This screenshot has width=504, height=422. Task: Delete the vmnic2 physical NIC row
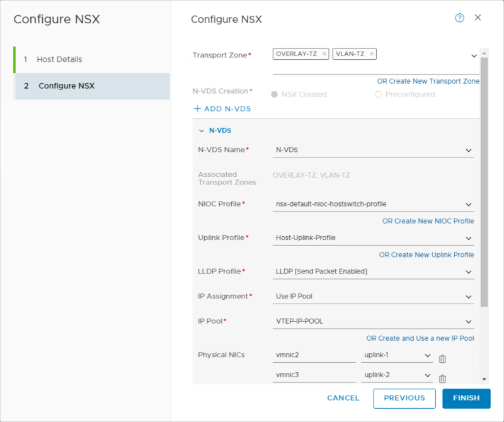point(442,358)
